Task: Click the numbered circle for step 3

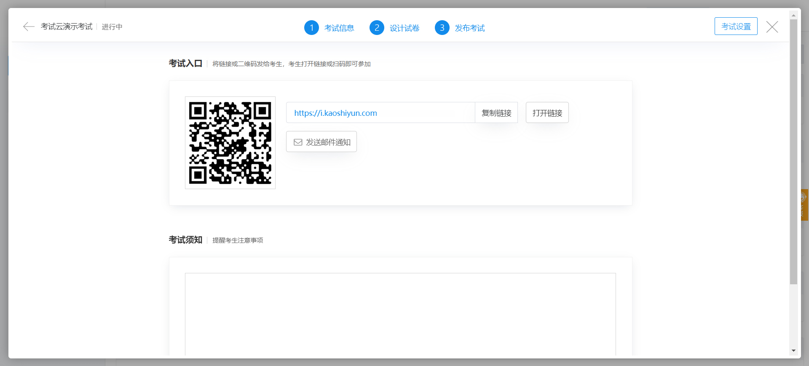Action: click(442, 28)
